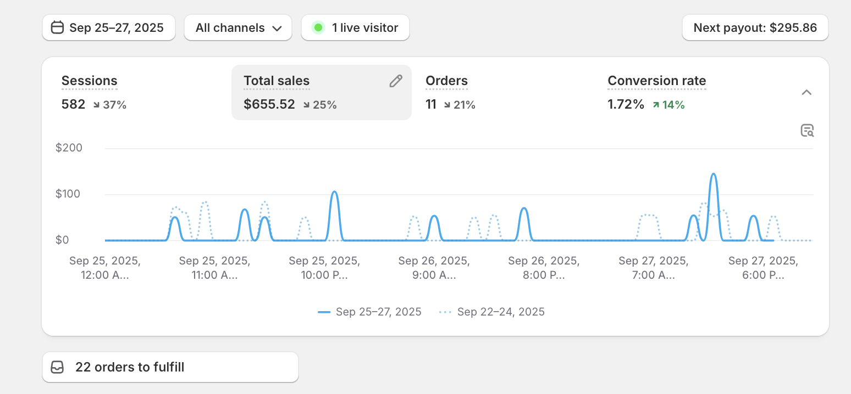Screen dimensions: 851x394
Task: Select the Total sales metric card
Action: [x=320, y=92]
